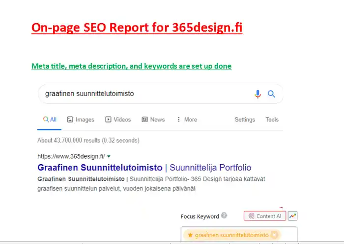Click the magnifying glass search icon

click(x=271, y=94)
